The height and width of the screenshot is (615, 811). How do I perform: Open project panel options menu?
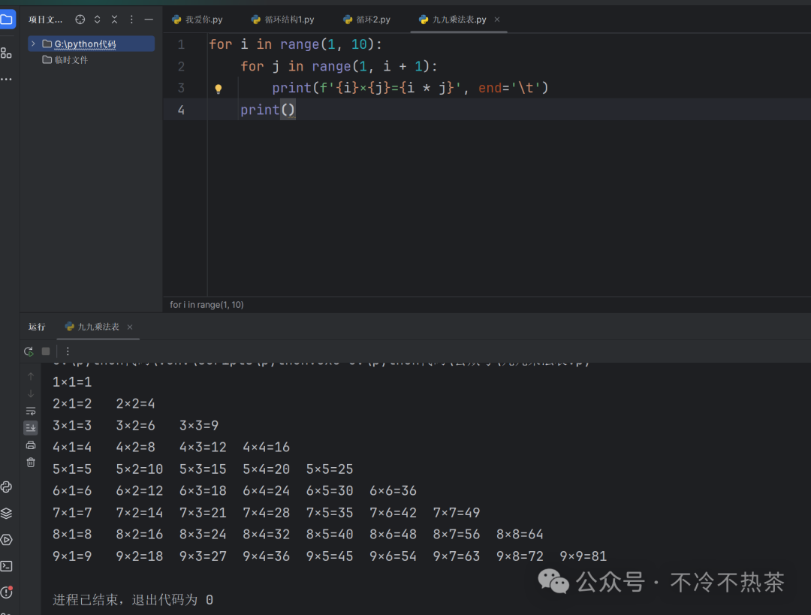tap(131, 20)
